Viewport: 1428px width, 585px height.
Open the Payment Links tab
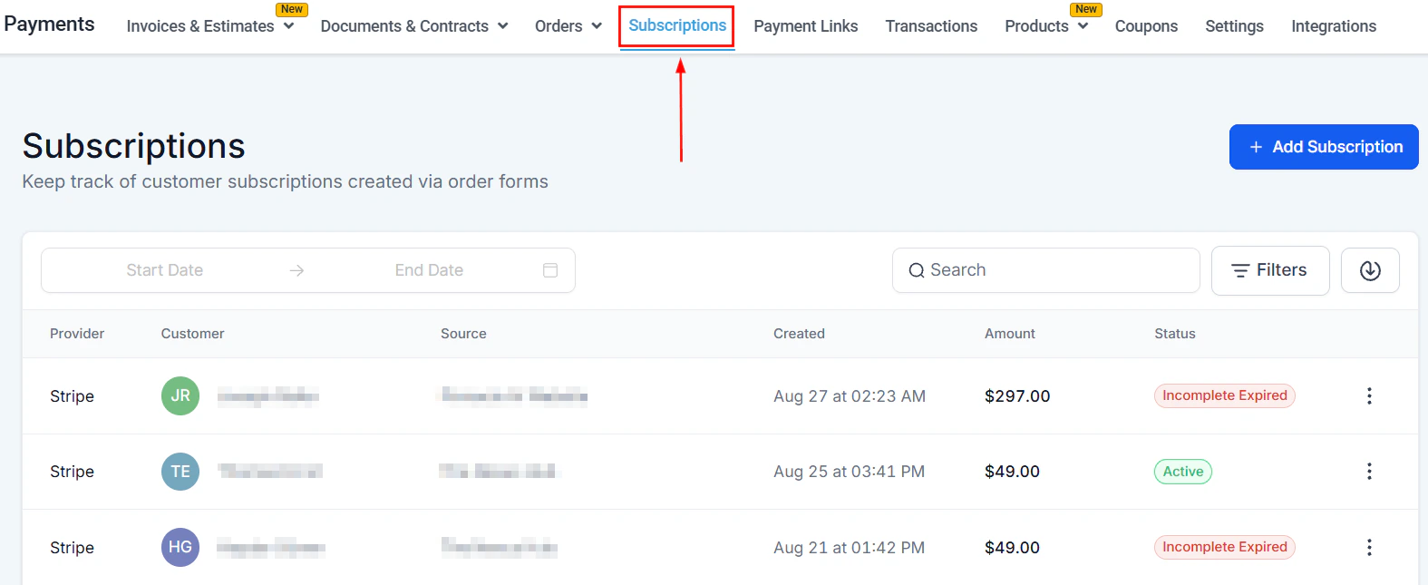tap(805, 26)
